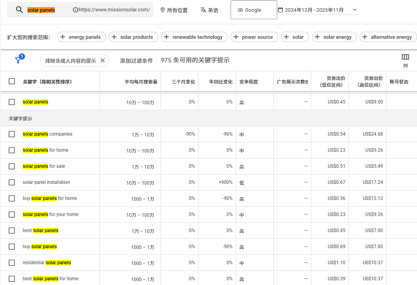Screen dimensions: 417x285
Task: Click the filter funnel icon
Action: (18, 60)
